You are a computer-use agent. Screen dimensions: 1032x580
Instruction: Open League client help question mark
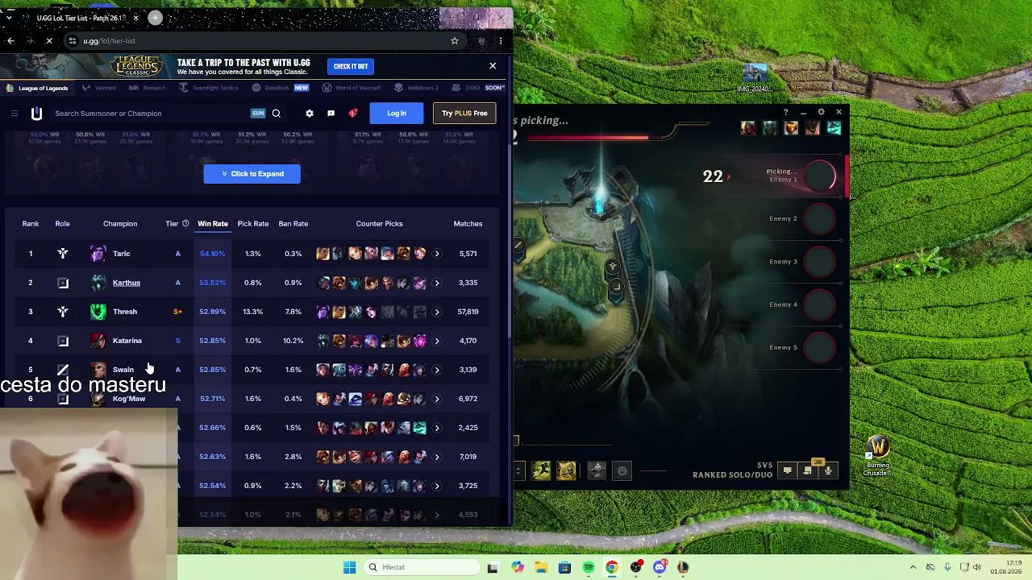(x=786, y=112)
